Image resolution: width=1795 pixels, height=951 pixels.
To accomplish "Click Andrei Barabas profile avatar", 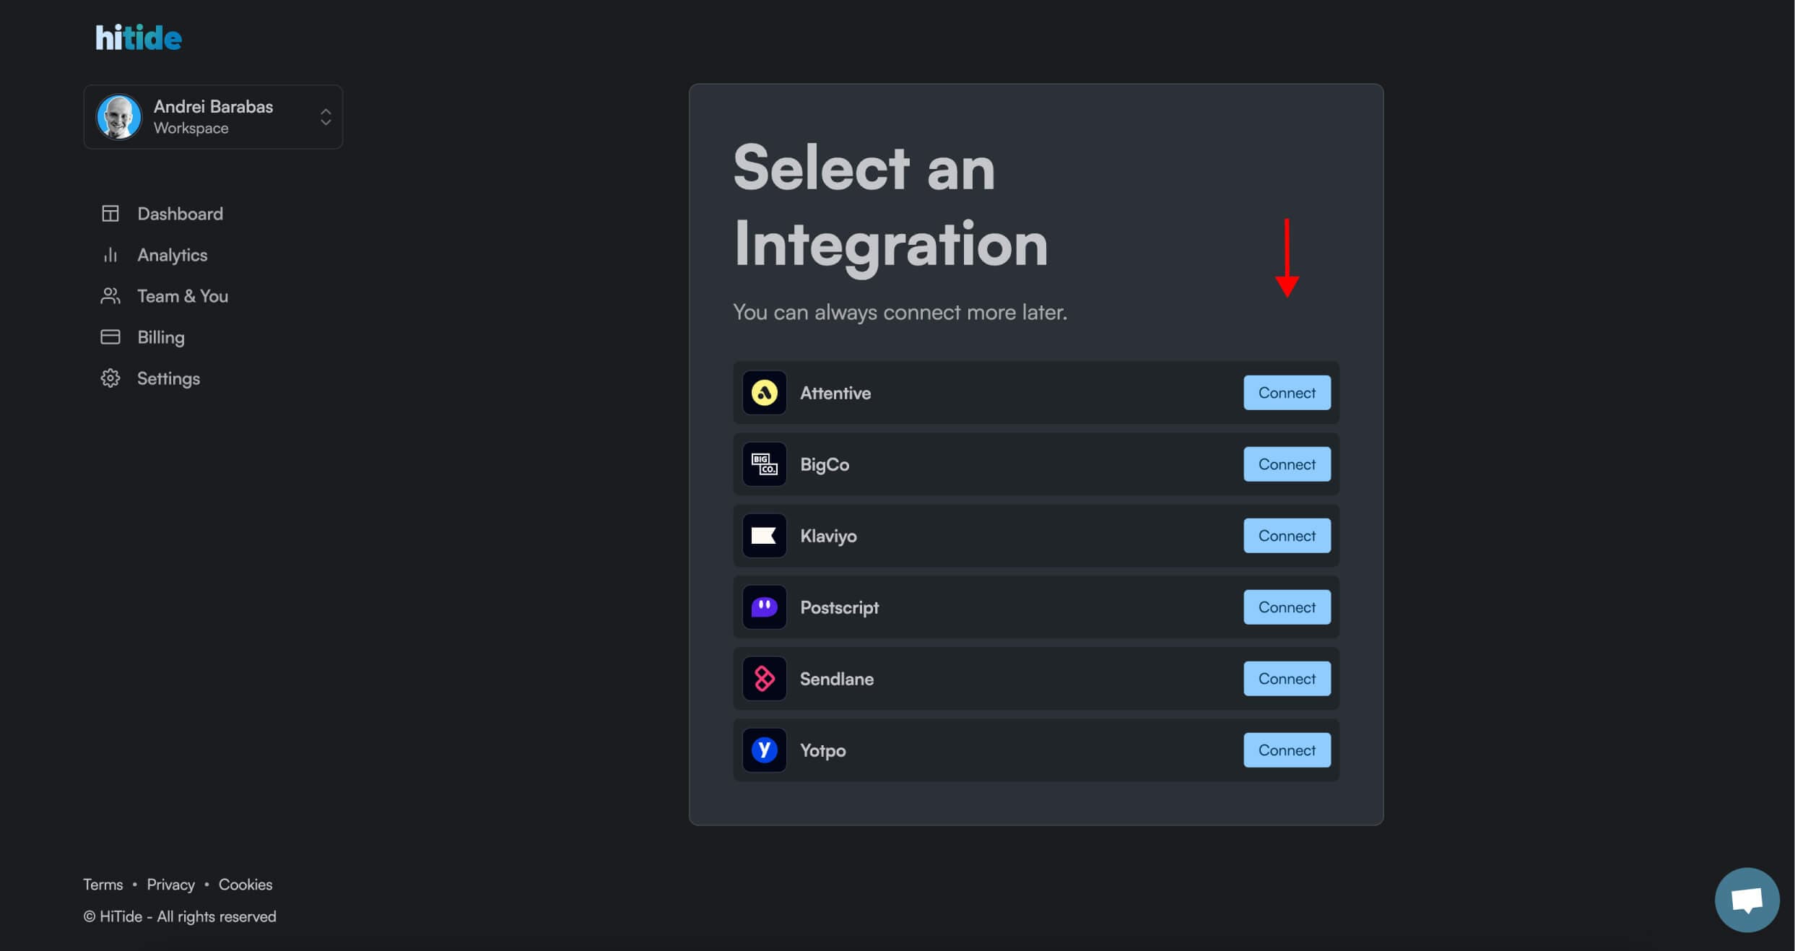I will click(119, 117).
